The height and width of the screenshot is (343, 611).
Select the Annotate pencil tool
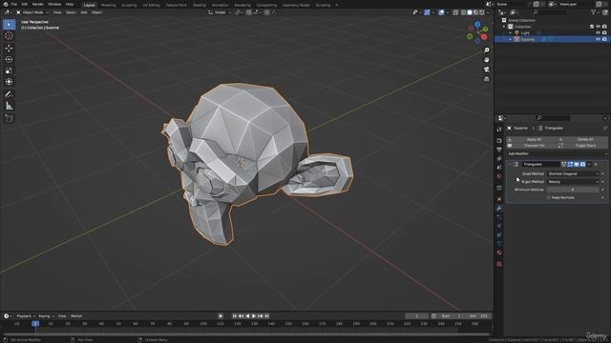click(x=9, y=94)
